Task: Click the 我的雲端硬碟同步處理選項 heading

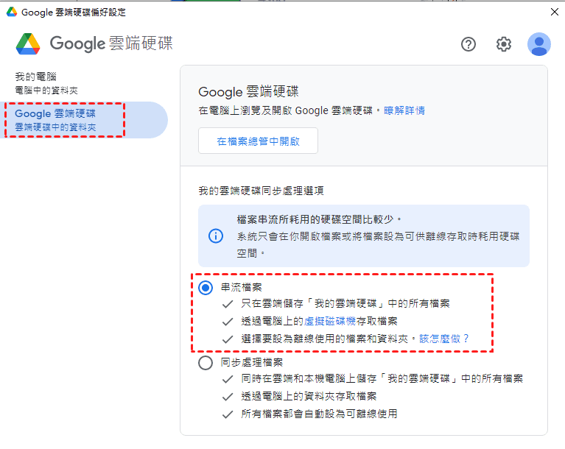Action: (261, 190)
